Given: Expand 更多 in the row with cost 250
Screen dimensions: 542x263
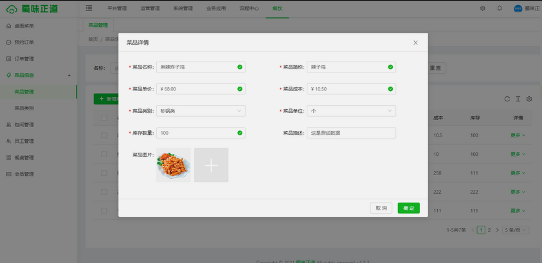Looking at the screenshot, I should coord(518,173).
